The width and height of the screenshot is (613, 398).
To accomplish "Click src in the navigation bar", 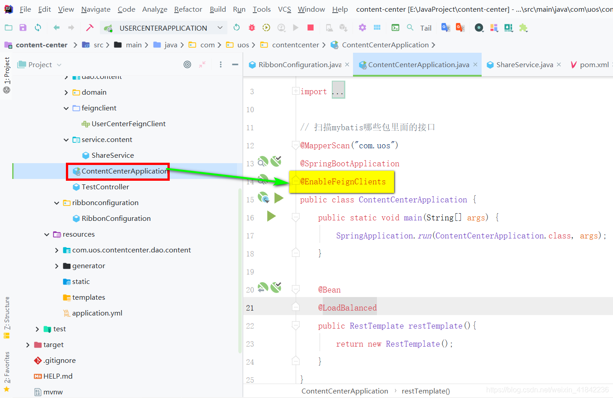I will tap(98, 45).
